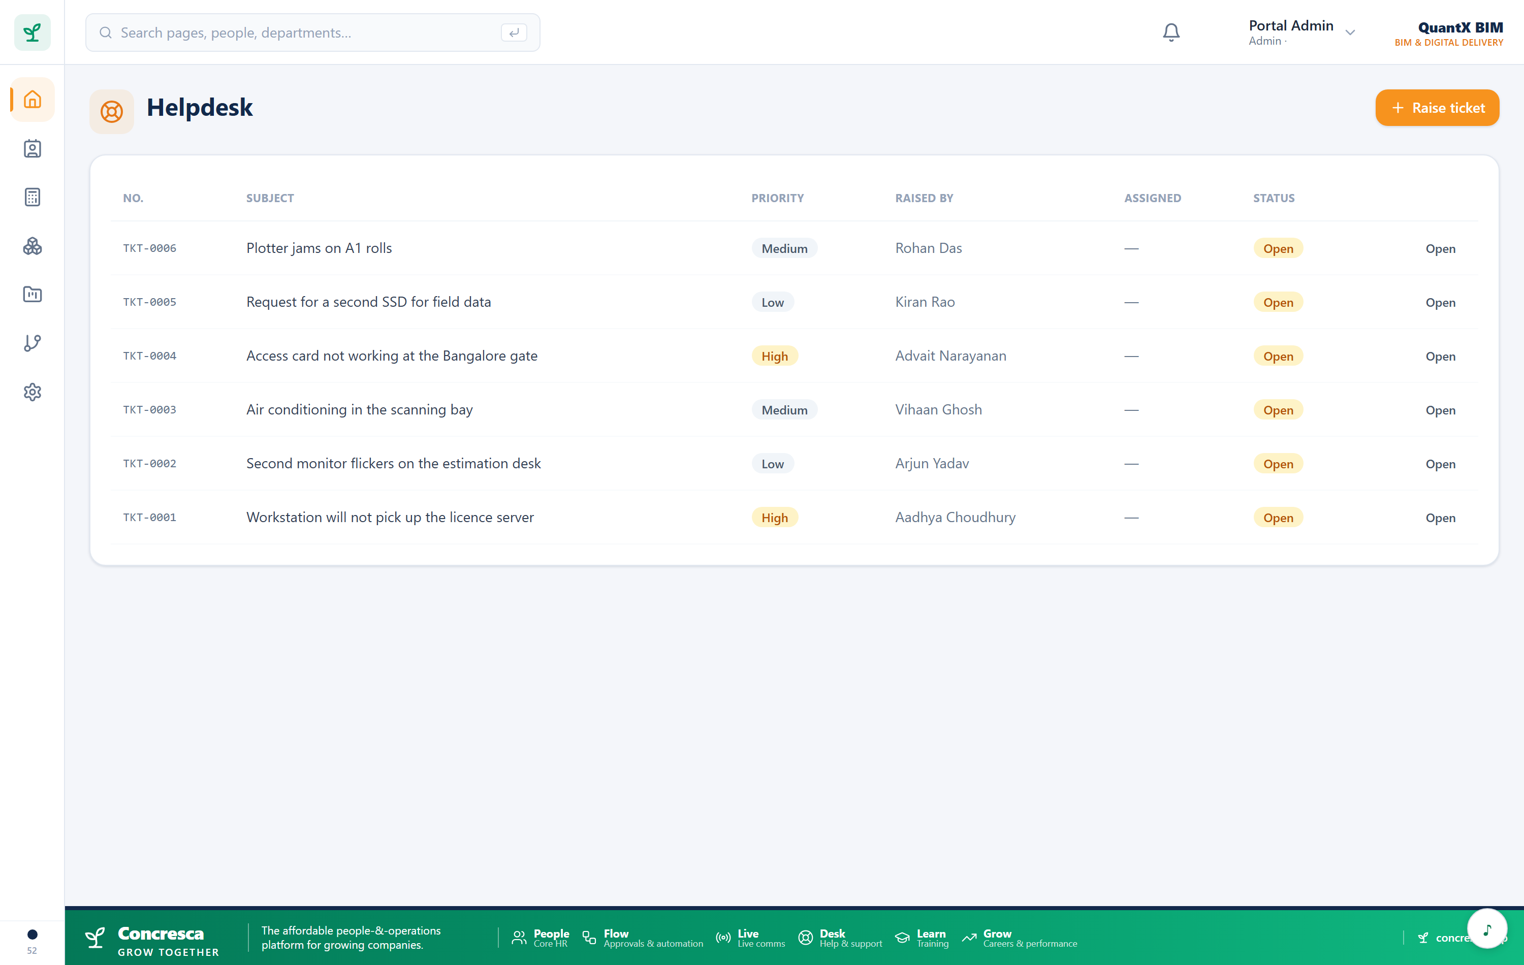Open ticket TKT-0002 via its Open link
This screenshot has height=965, width=1524.
click(x=1440, y=464)
